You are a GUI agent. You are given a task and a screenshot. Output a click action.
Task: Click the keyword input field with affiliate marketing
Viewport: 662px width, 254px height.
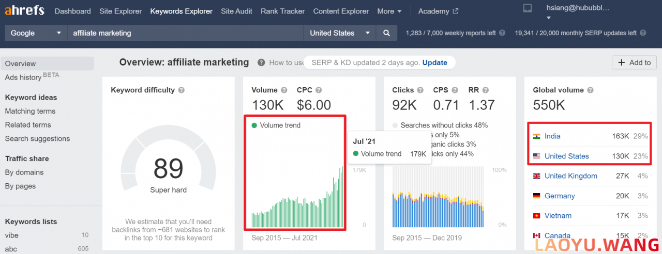pyautogui.click(x=185, y=33)
